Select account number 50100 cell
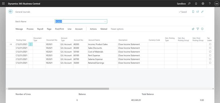Viewport: 220px width, 103px height. click(x=80, y=52)
